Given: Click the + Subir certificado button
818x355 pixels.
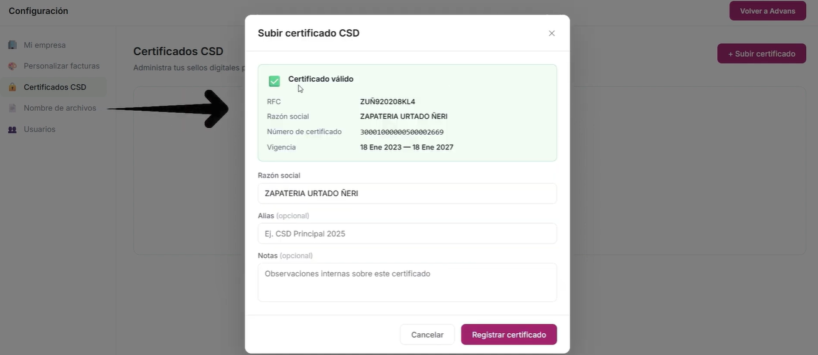Looking at the screenshot, I should [761, 54].
